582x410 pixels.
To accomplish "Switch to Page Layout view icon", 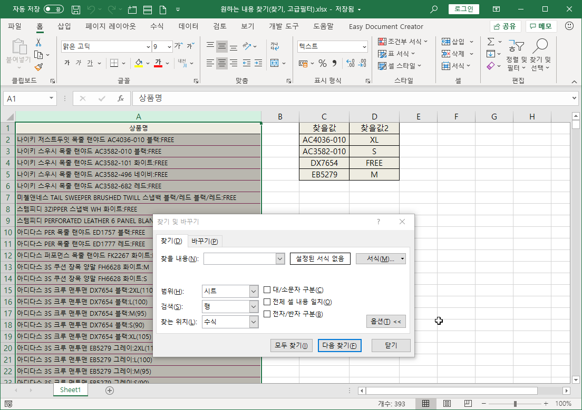I will point(447,403).
